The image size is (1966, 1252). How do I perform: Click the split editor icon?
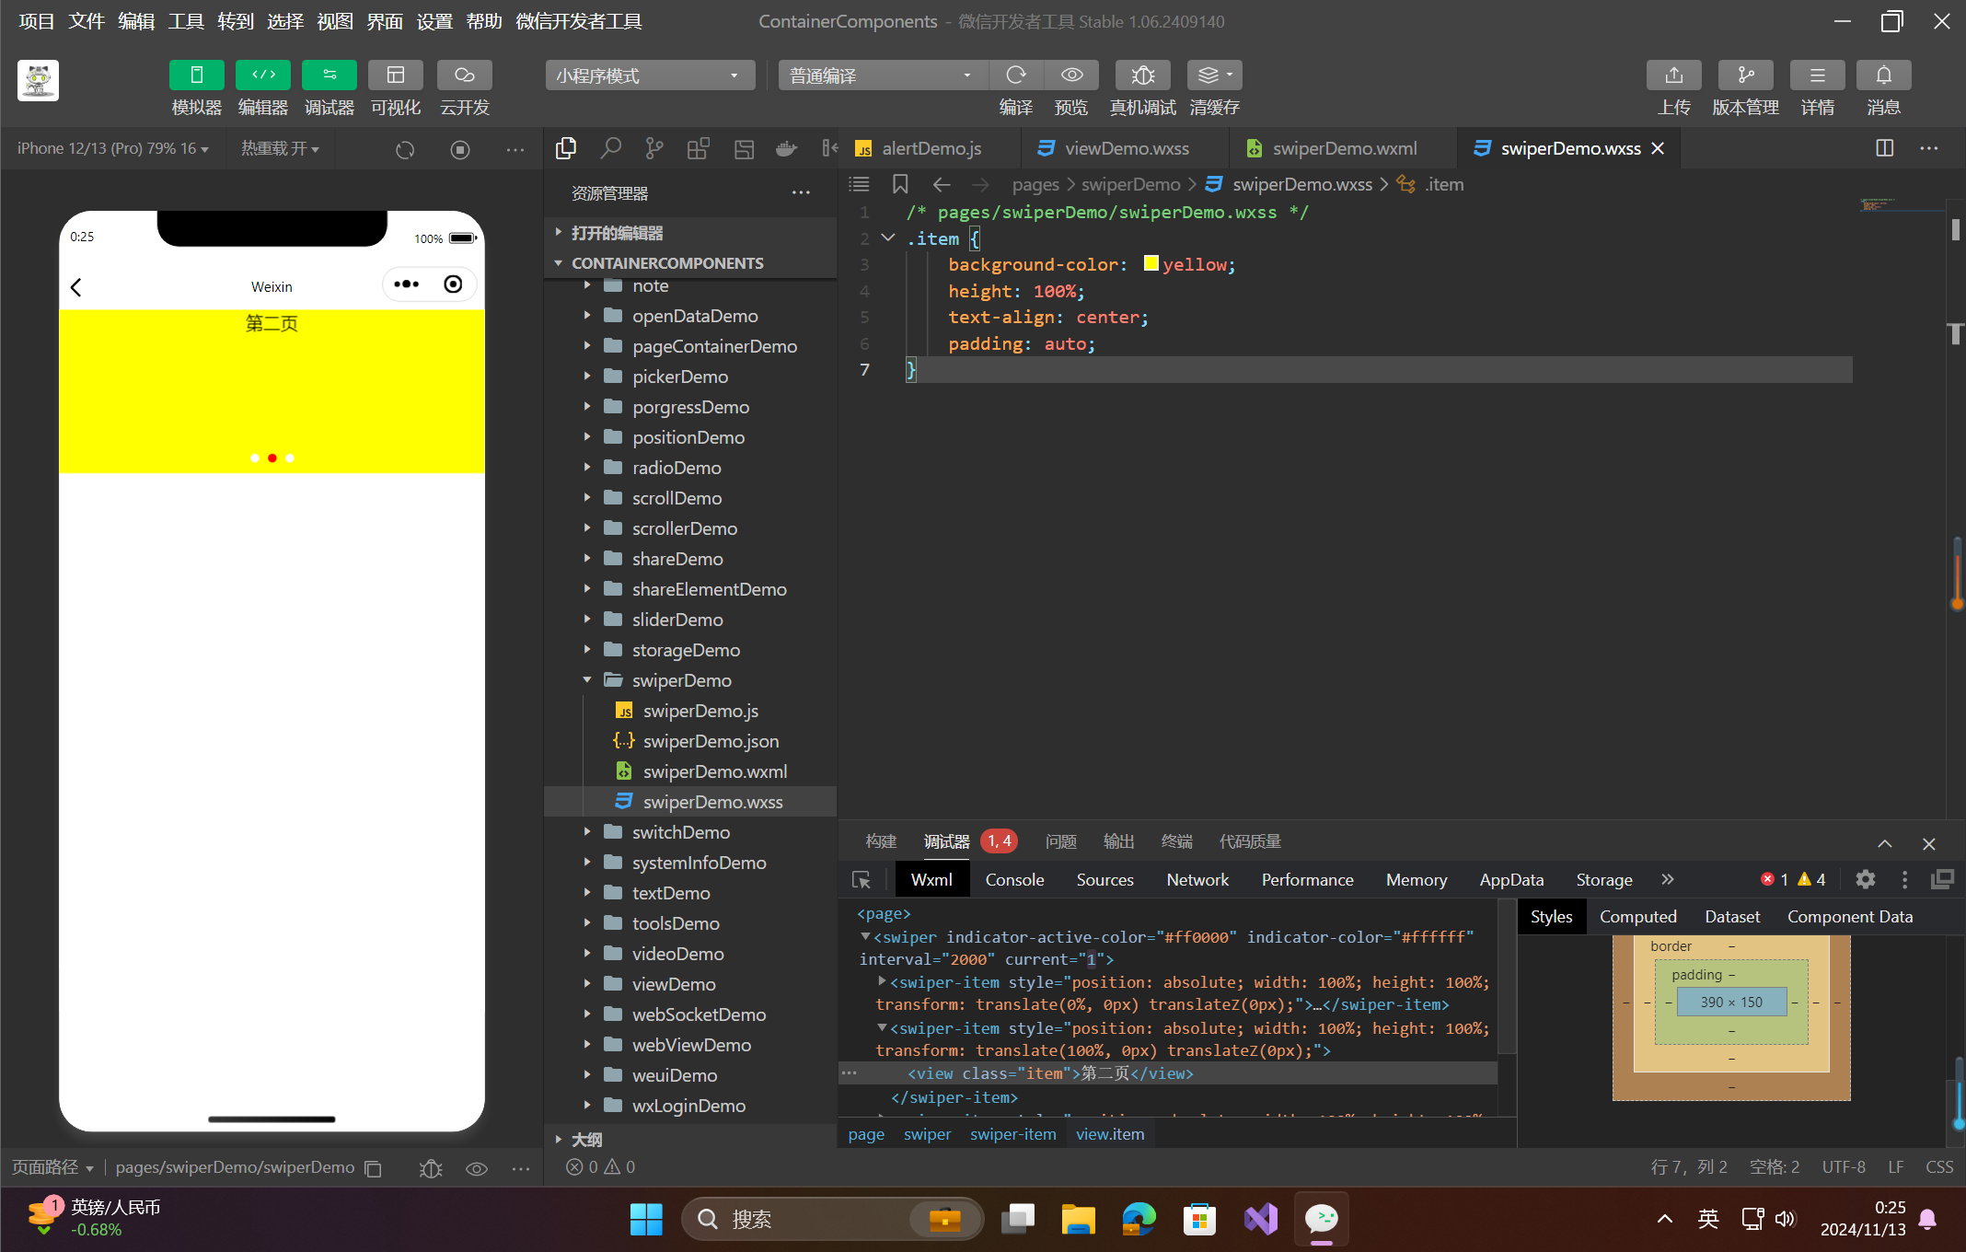pos(1884,148)
